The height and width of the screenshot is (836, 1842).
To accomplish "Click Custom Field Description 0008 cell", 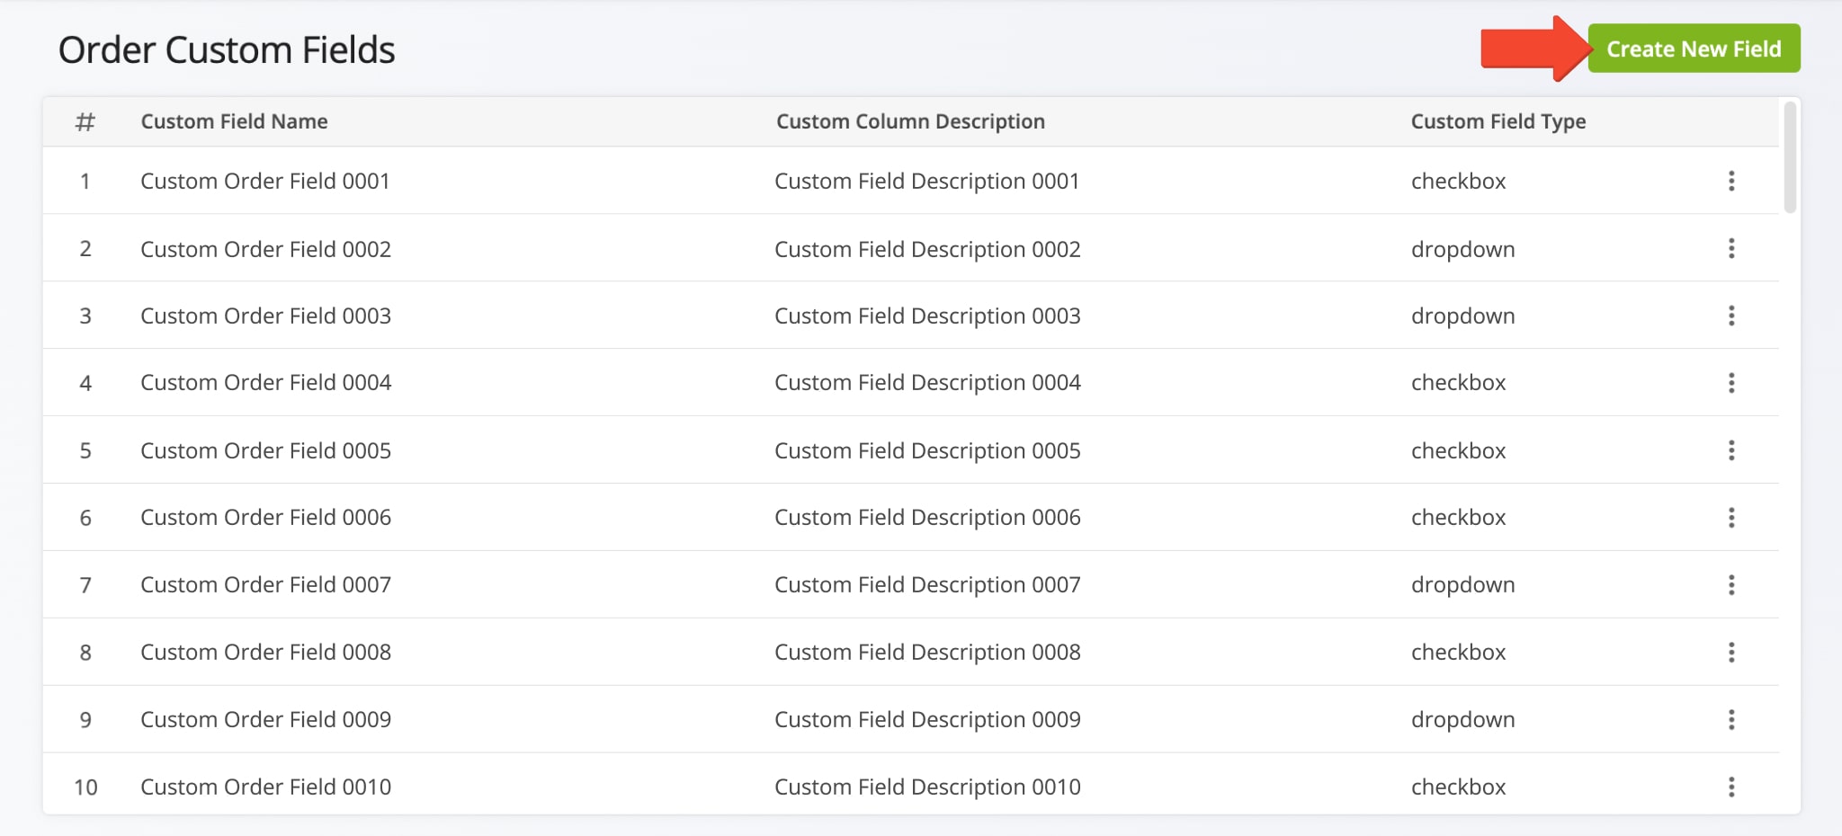I will (x=927, y=653).
